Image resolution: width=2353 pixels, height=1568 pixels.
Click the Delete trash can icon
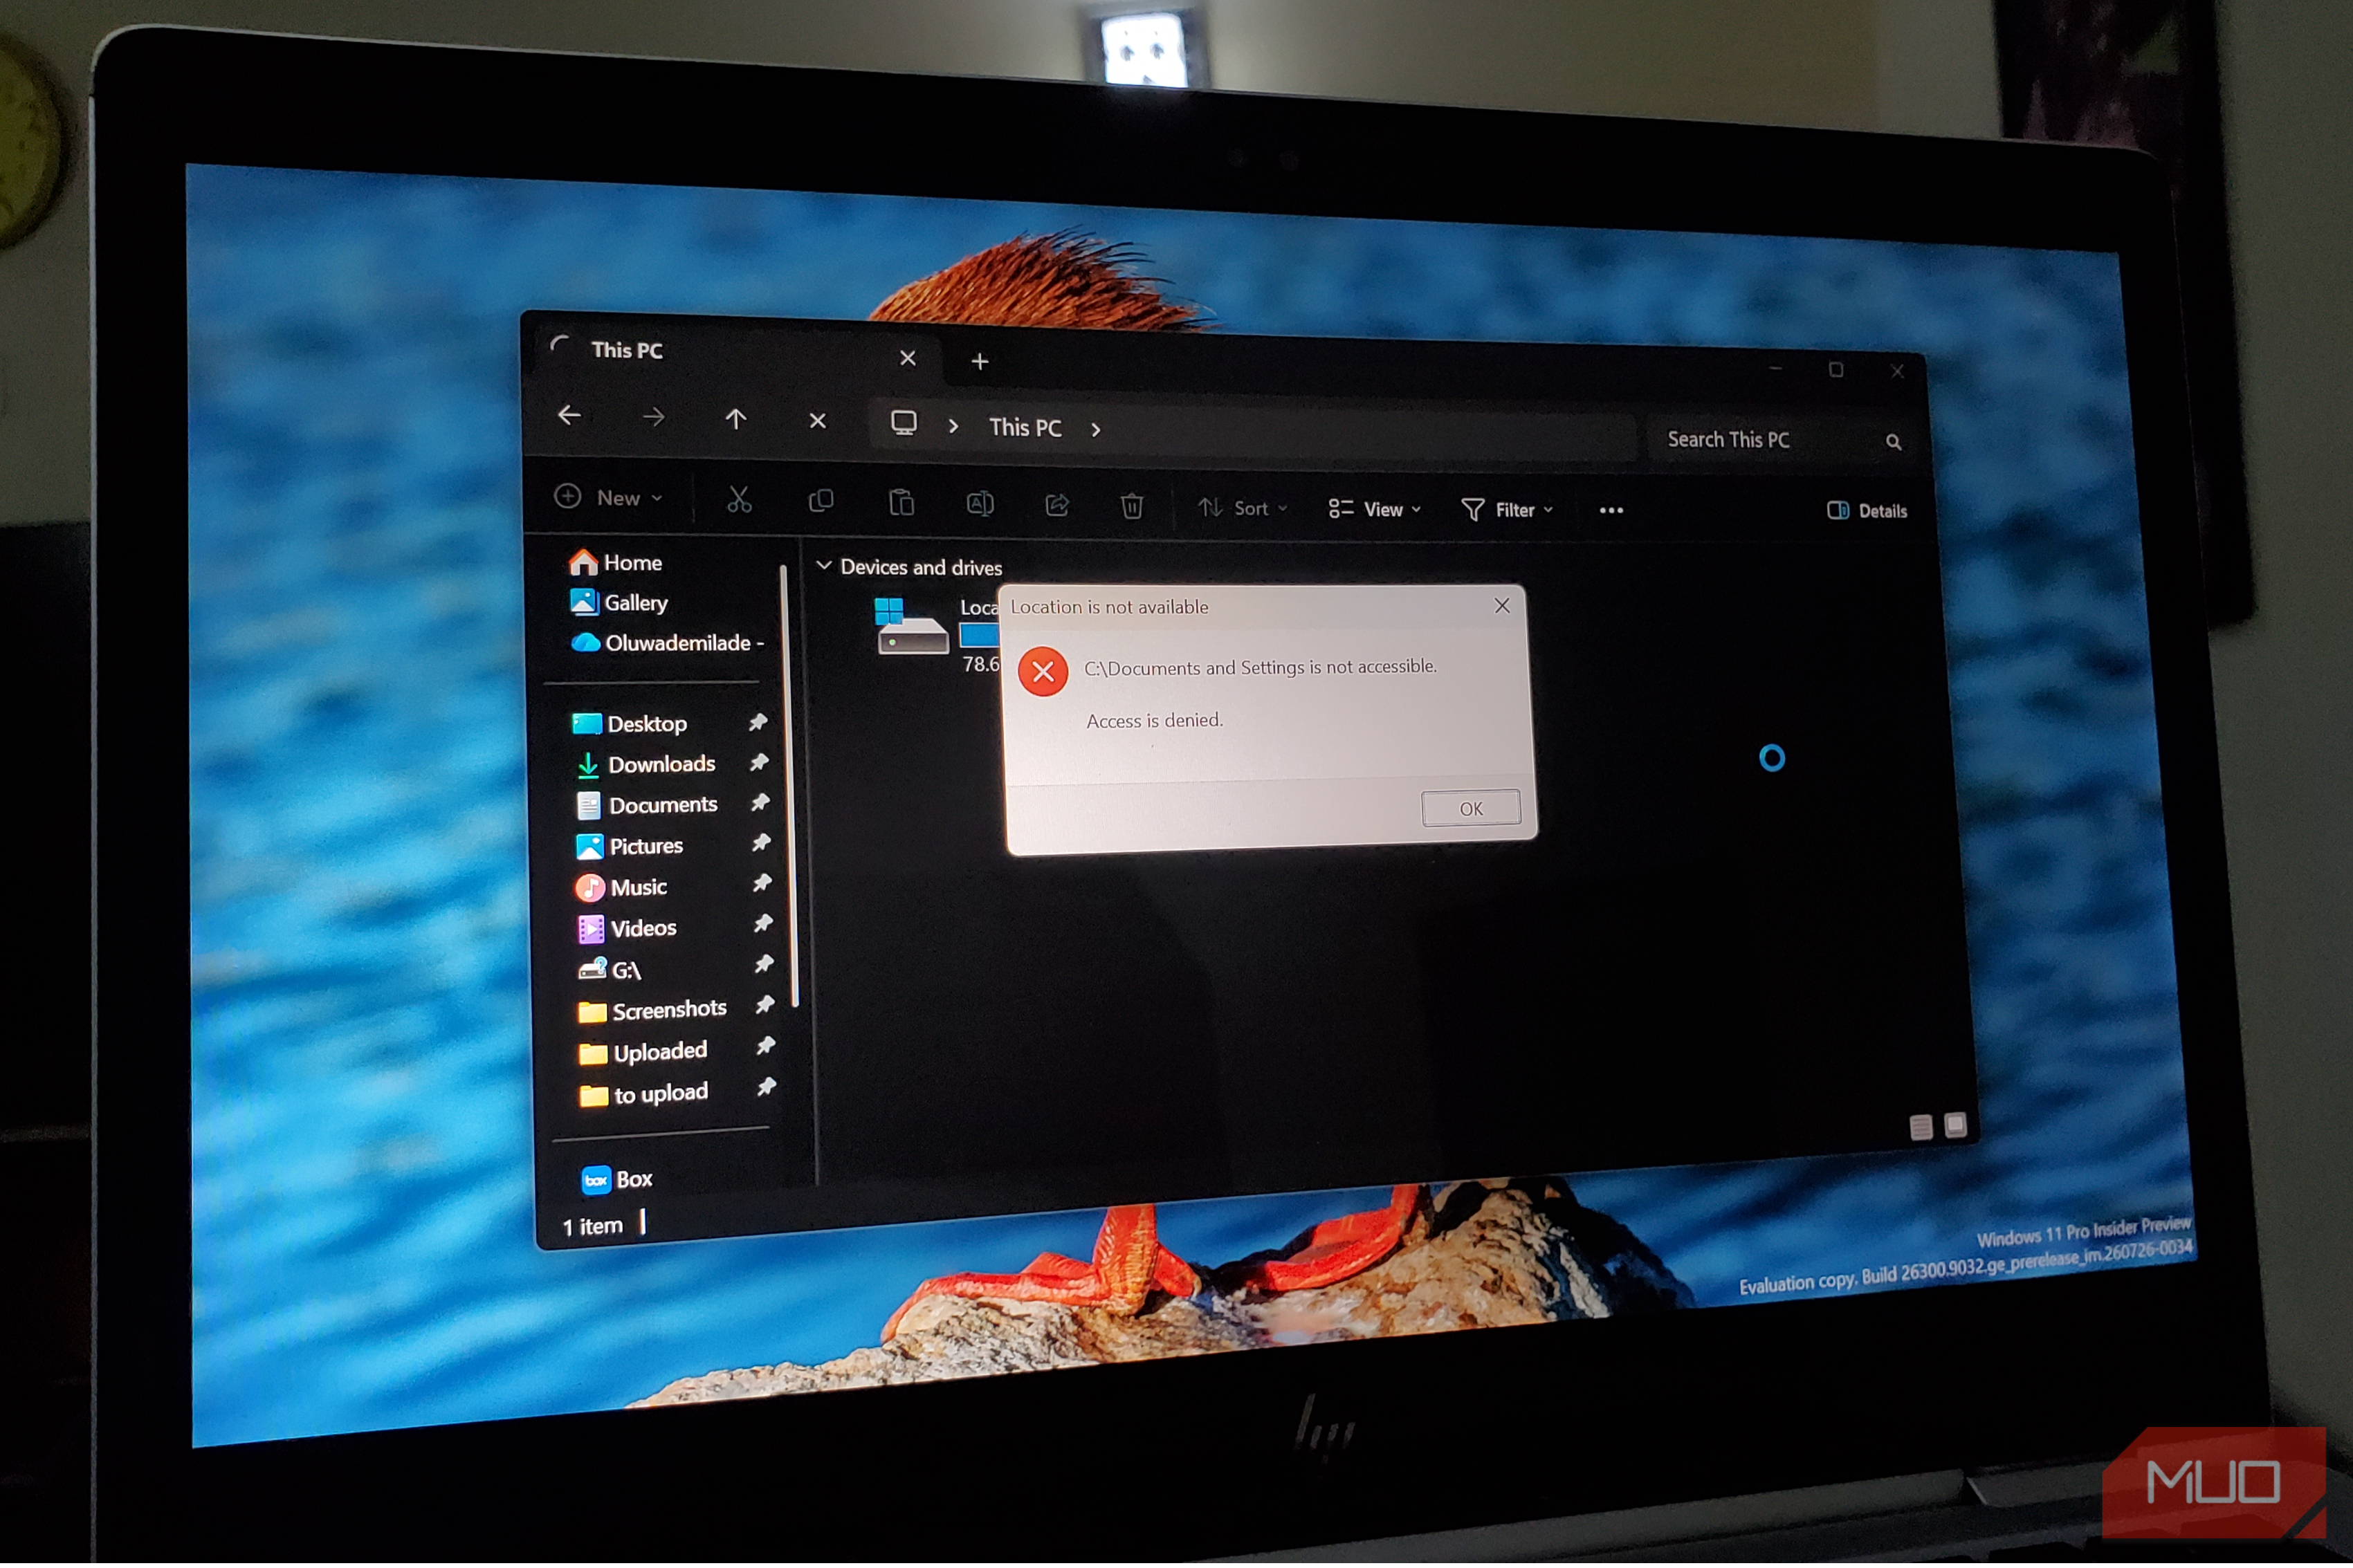click(1131, 507)
